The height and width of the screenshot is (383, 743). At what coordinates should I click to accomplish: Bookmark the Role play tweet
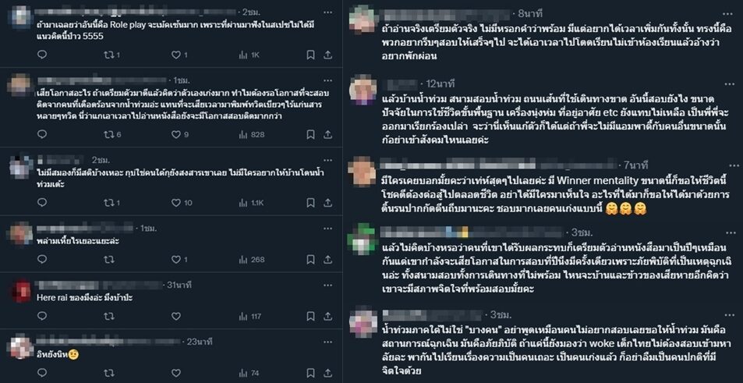tap(310, 55)
